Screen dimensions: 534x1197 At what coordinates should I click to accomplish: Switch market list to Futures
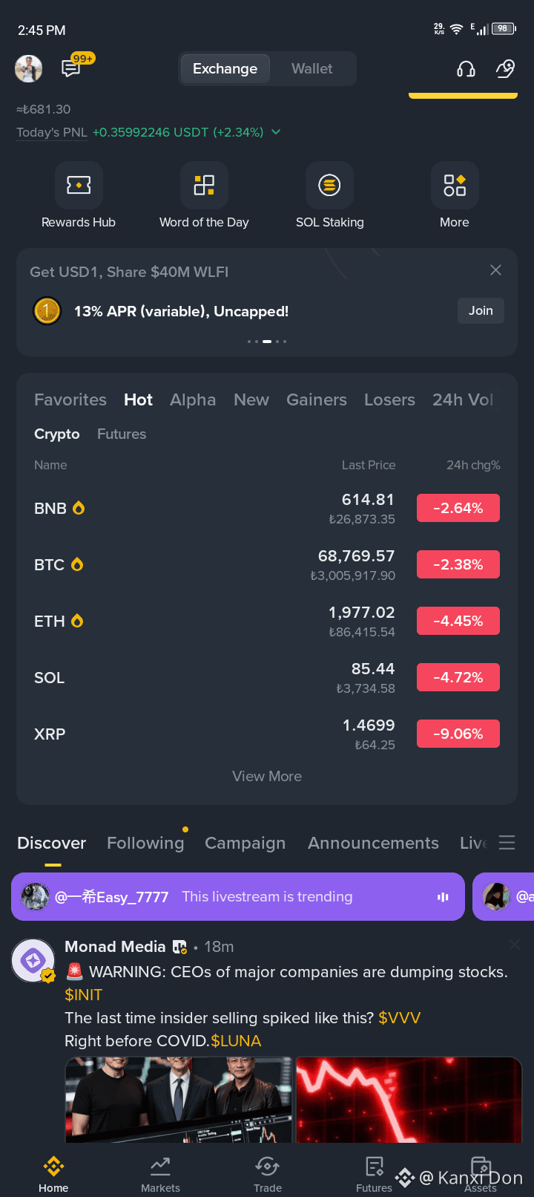[122, 434]
